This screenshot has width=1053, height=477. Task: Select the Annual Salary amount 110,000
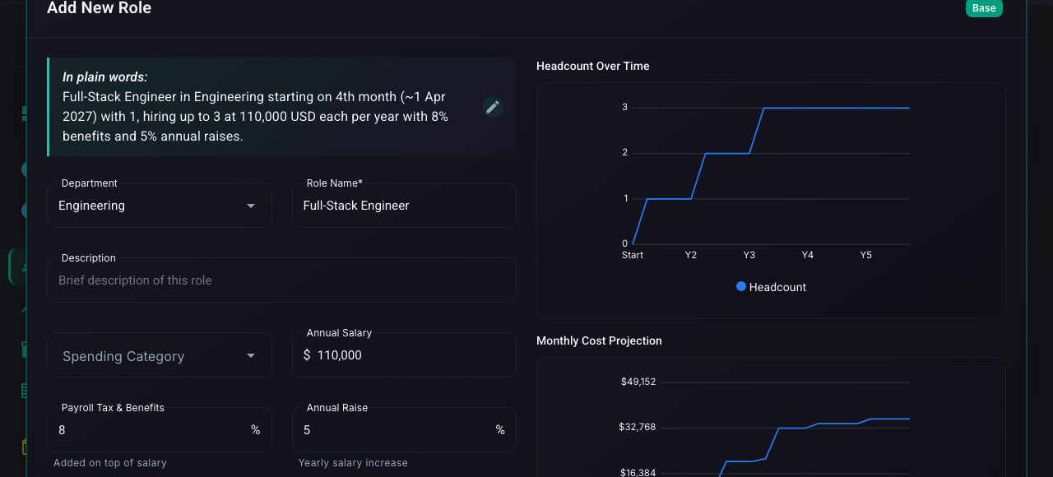[x=340, y=355]
